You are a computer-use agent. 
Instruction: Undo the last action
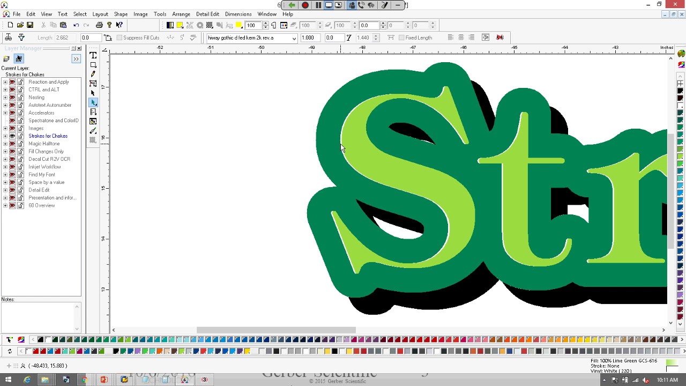point(76,25)
